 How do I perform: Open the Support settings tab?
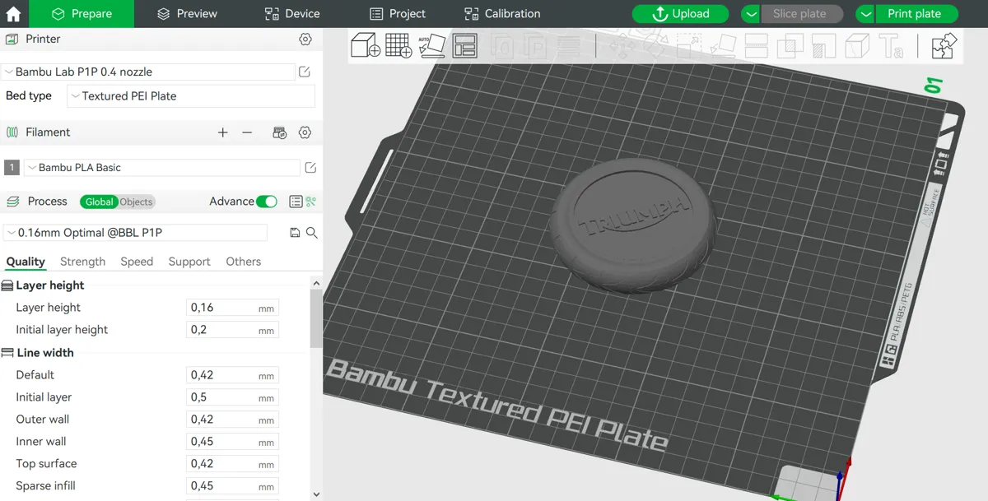tap(189, 262)
